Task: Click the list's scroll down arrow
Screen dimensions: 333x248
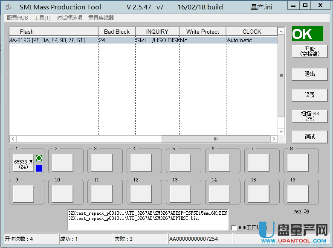Action: [281, 131]
